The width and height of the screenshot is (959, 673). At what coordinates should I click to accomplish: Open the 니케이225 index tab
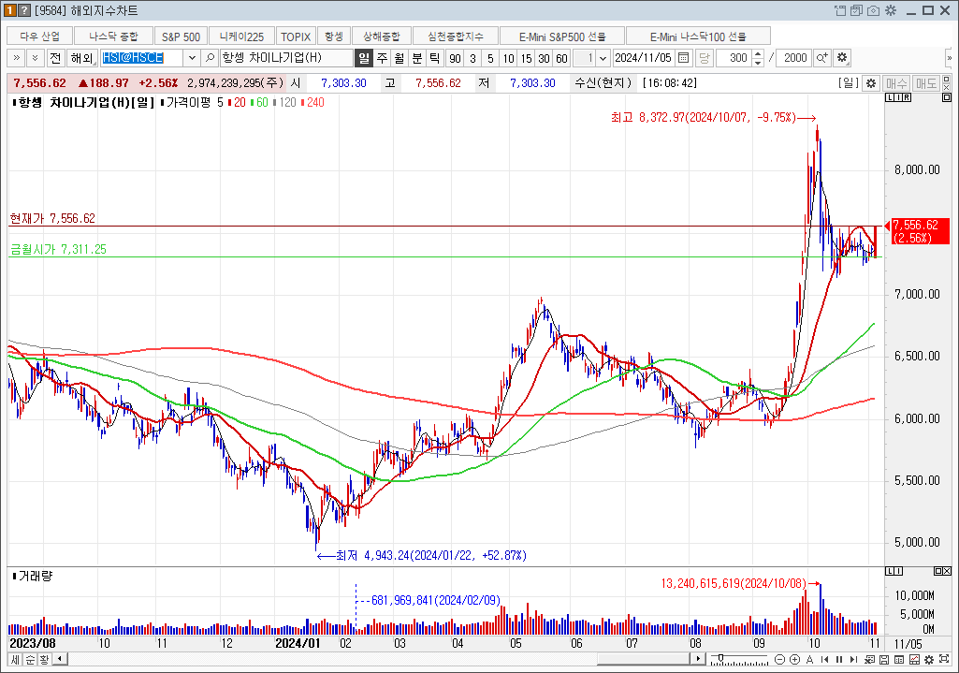pos(241,37)
